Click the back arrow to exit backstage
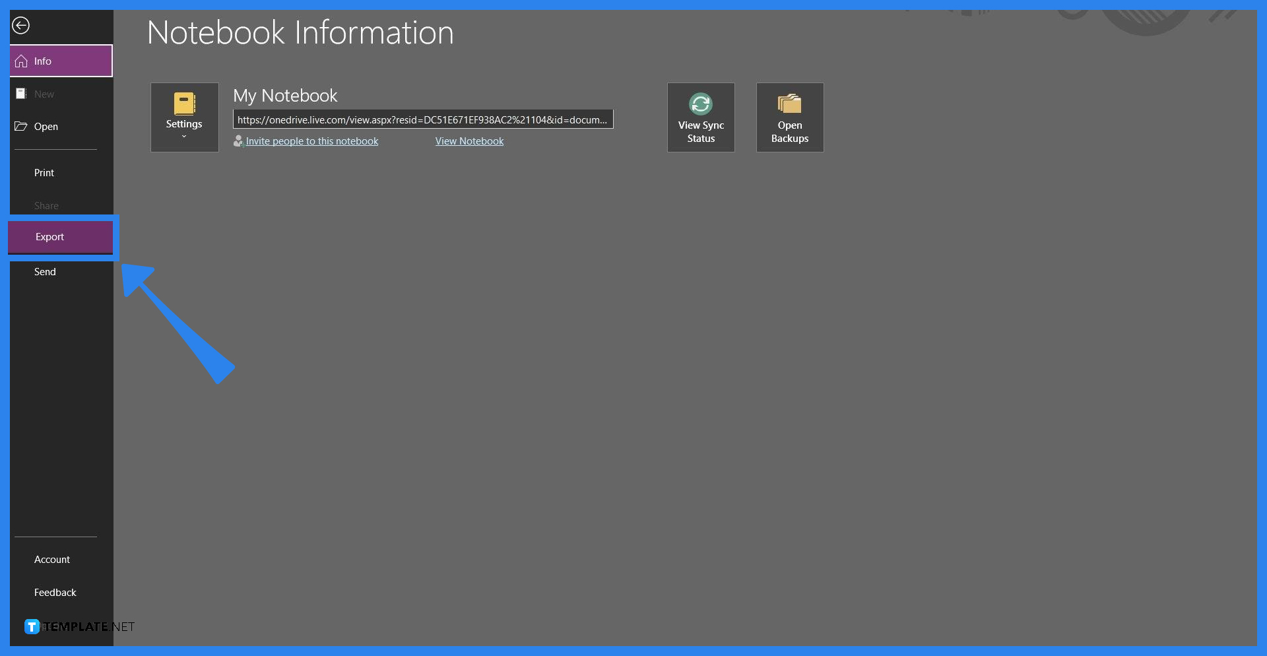Viewport: 1267px width, 656px height. (21, 26)
